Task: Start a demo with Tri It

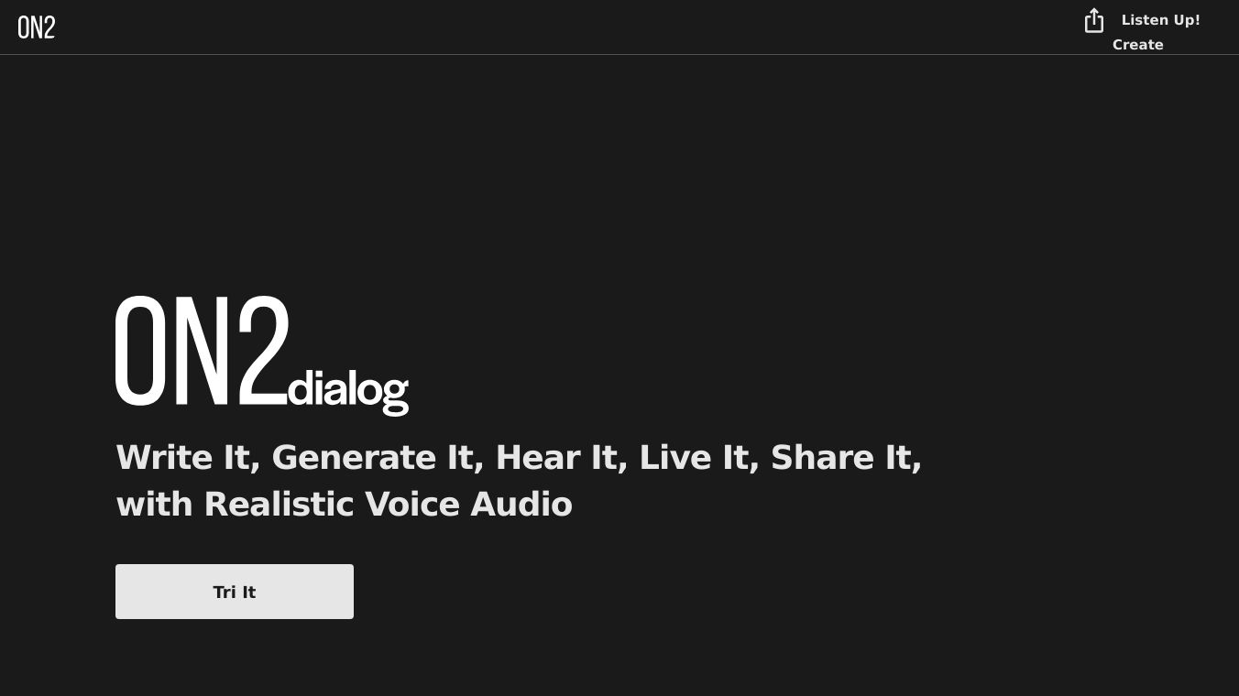Action: (235, 592)
